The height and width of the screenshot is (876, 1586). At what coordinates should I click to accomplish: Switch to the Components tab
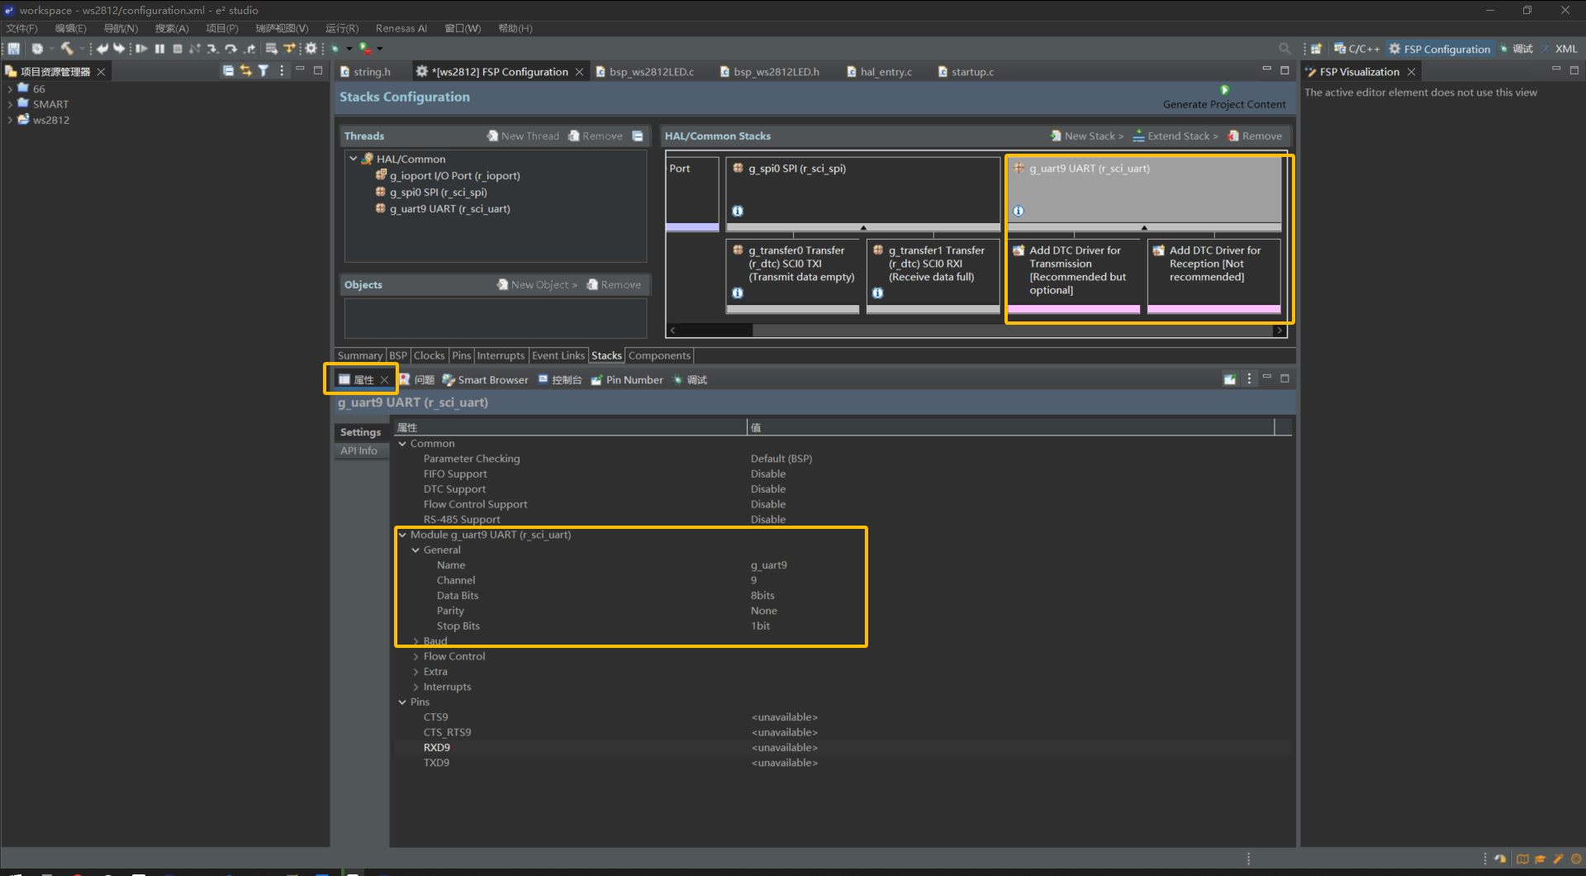(659, 355)
